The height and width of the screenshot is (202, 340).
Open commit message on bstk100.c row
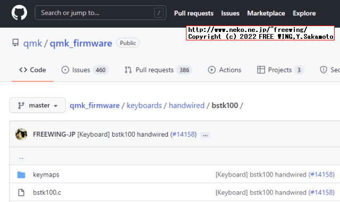click(261, 192)
